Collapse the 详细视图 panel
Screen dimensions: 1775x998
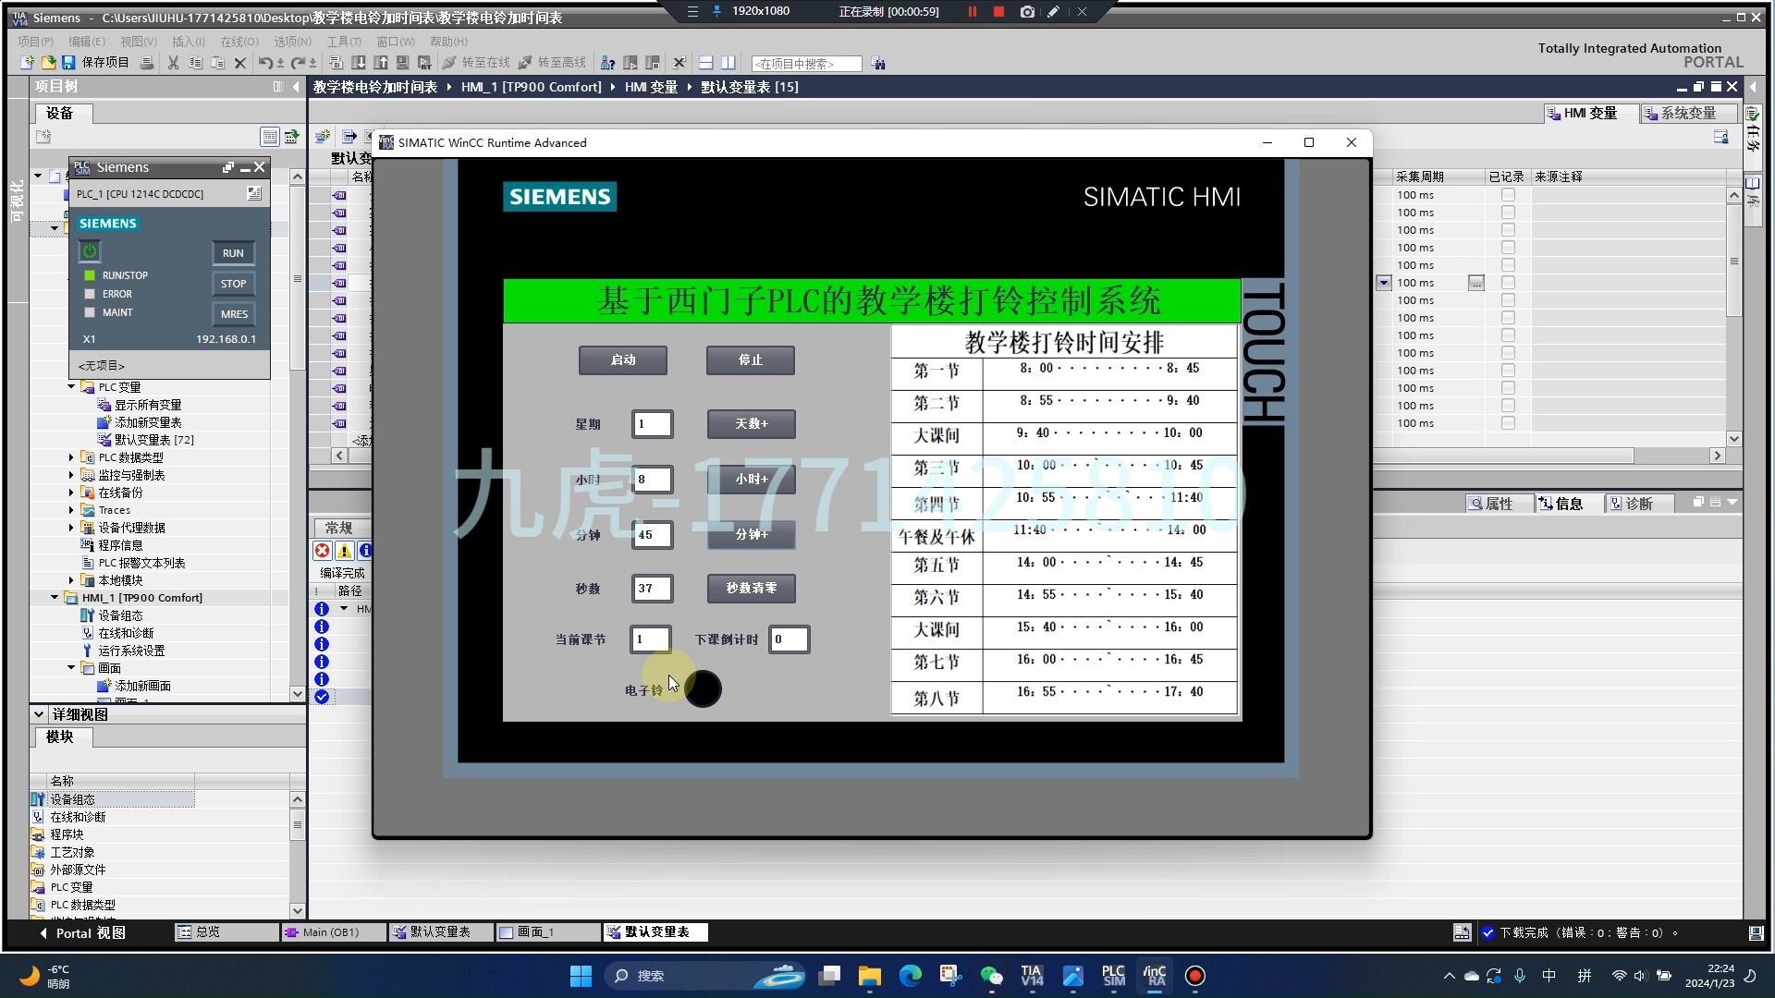[x=39, y=714]
